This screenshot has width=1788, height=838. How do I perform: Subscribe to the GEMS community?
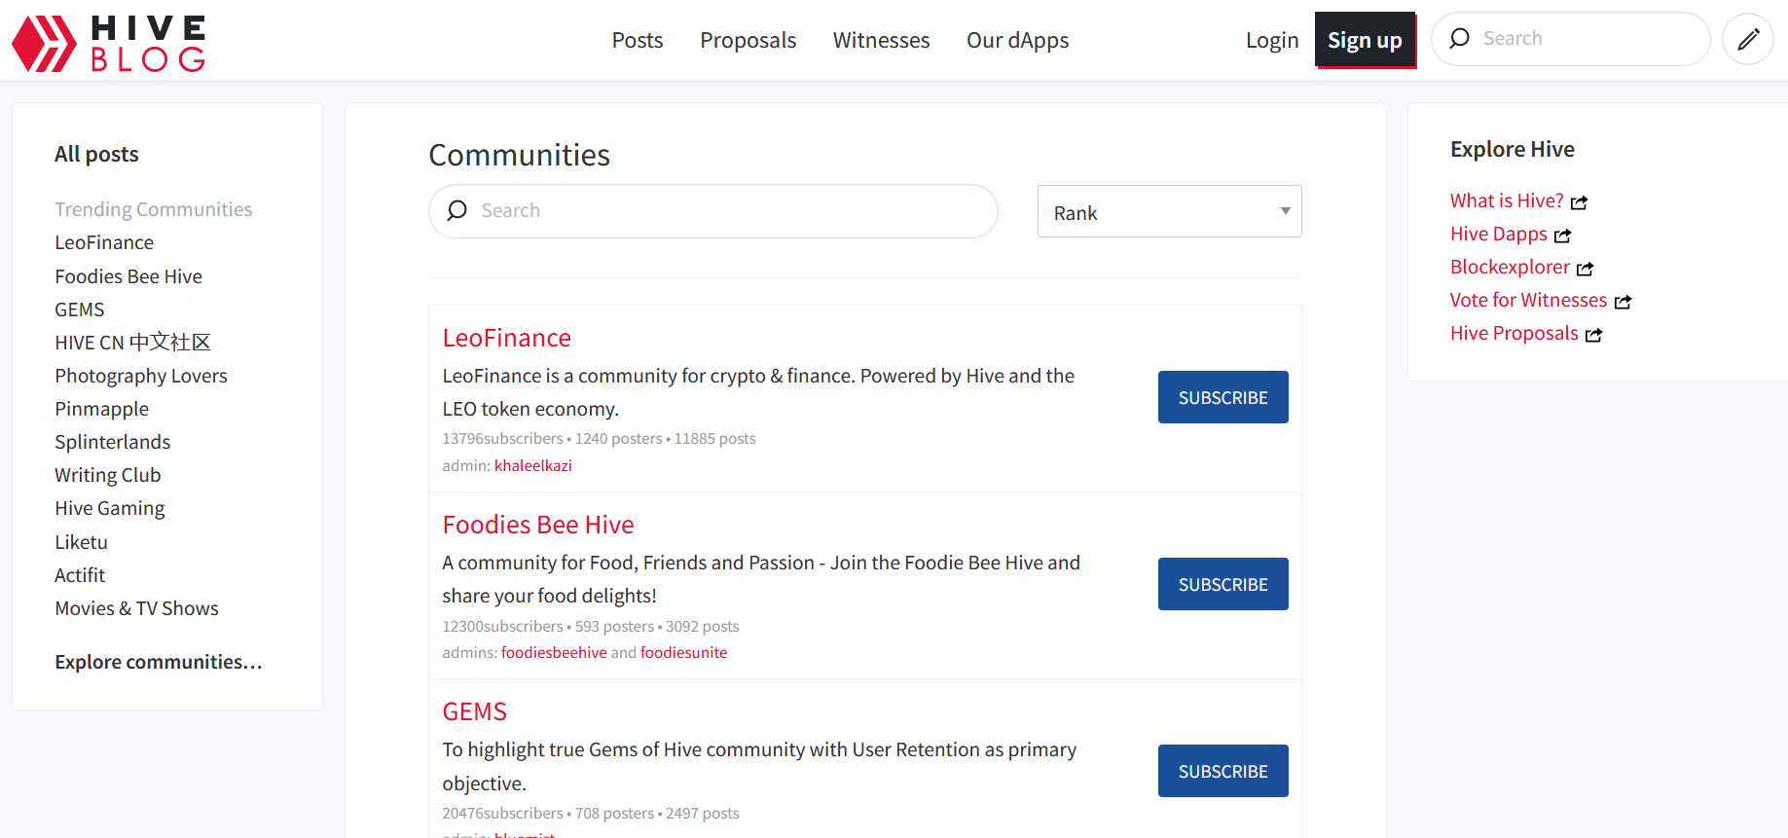1222,771
